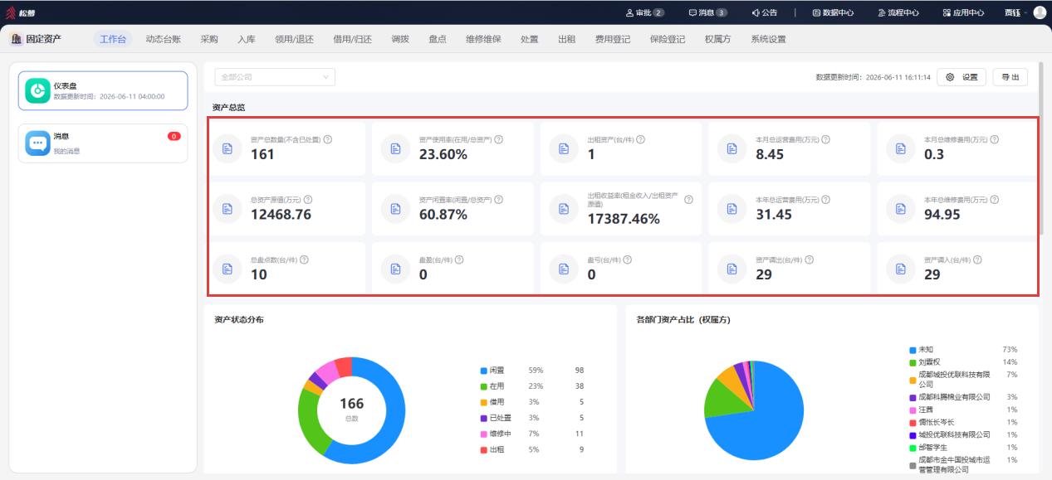
Task: Click help icon next to 资产使用率
Action: pyautogui.click(x=498, y=139)
